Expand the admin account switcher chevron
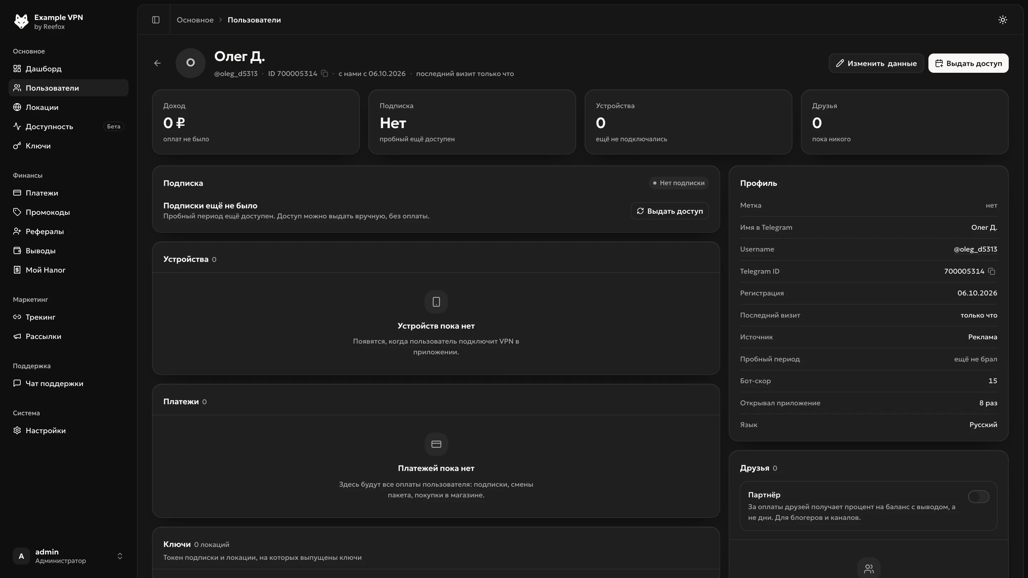Viewport: 1028px width, 578px height. (x=120, y=556)
